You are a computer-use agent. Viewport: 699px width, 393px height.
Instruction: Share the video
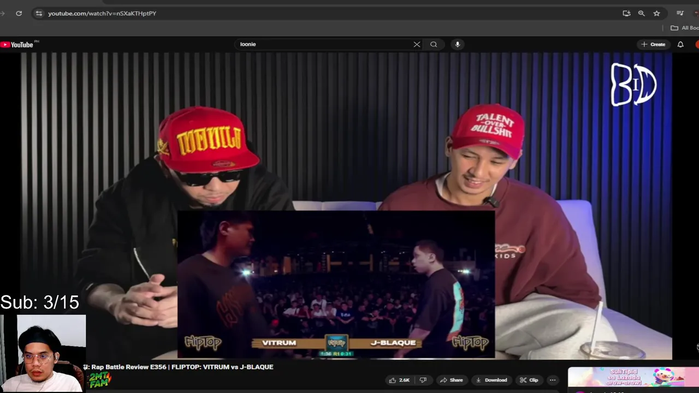point(452,380)
